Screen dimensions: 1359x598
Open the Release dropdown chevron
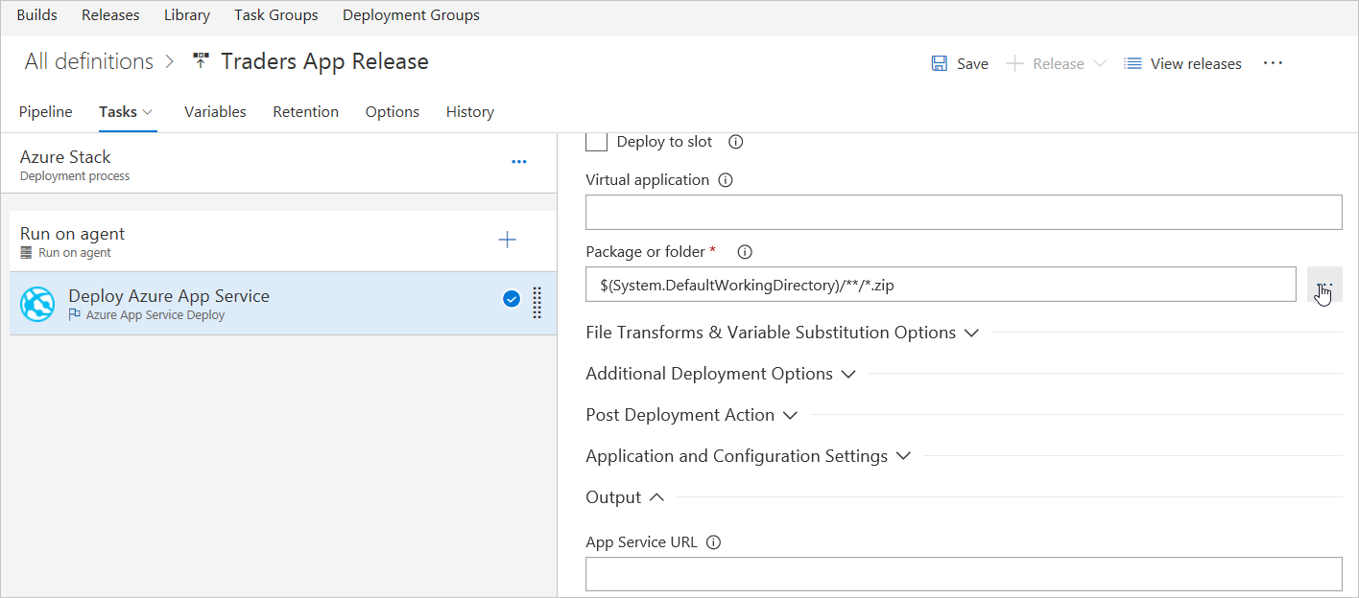pos(1100,63)
